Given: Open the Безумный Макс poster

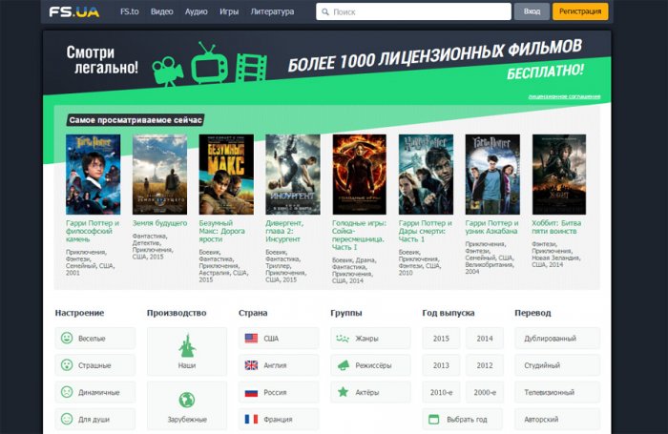Looking at the screenshot, I should (226, 175).
